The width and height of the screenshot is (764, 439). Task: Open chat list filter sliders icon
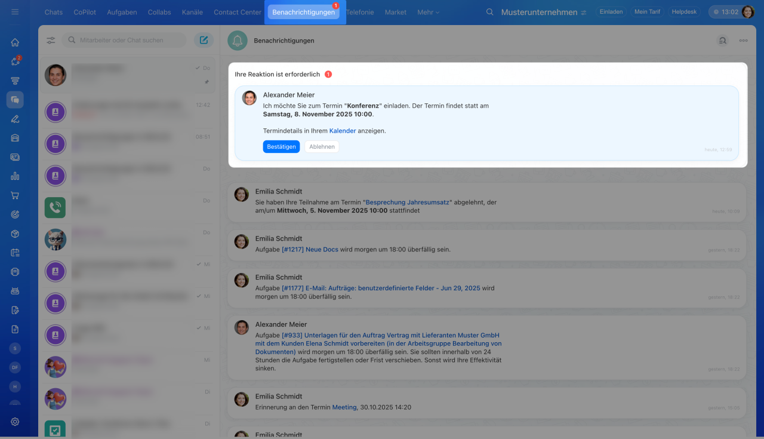51,41
